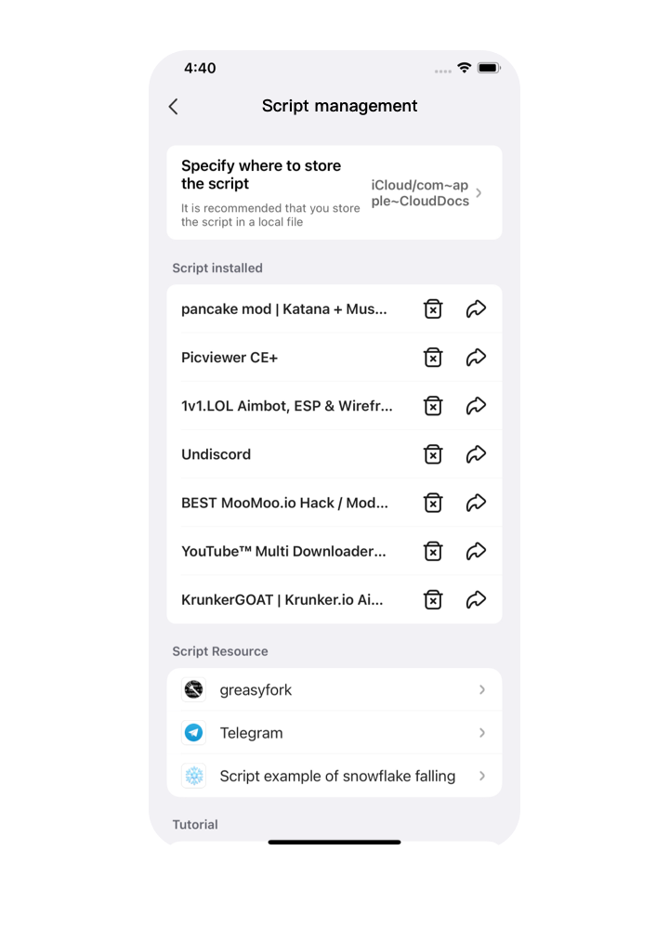Select the Picviewer CE+ script name
669x929 pixels.
click(230, 358)
